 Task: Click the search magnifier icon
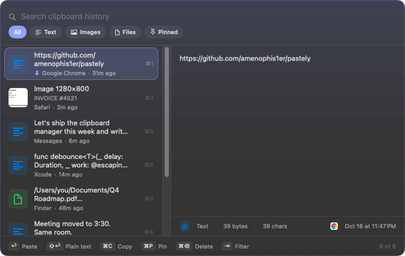[12, 17]
